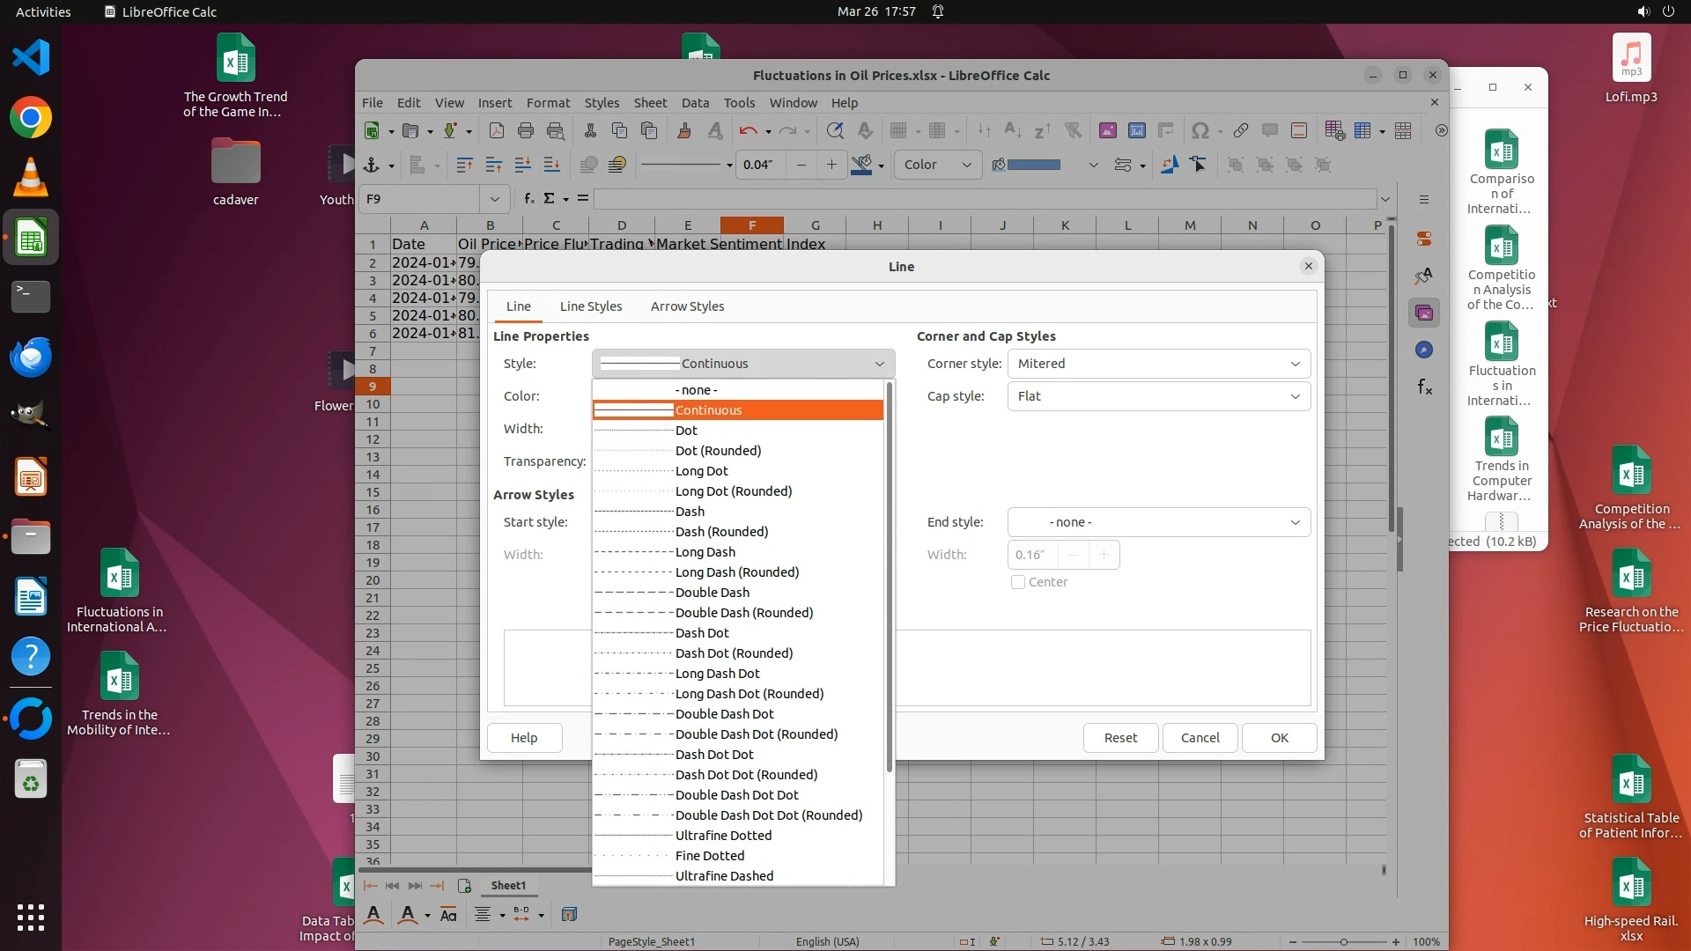
Task: Open the End style none dropdown
Action: click(x=1158, y=522)
